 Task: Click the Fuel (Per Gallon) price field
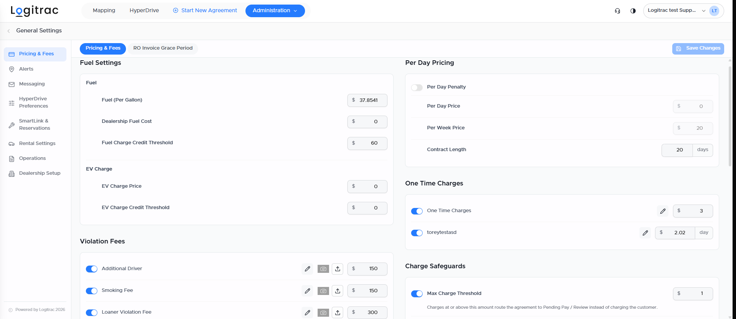(367, 100)
